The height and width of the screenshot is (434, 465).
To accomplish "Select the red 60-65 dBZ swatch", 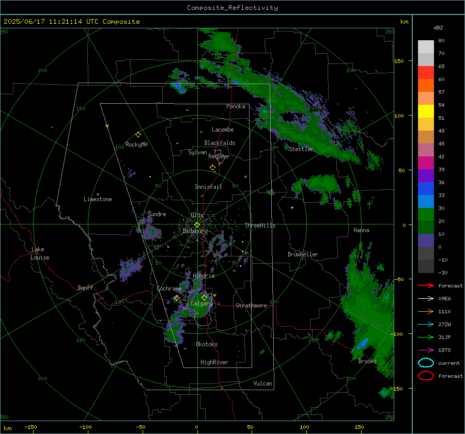I will (x=426, y=73).
